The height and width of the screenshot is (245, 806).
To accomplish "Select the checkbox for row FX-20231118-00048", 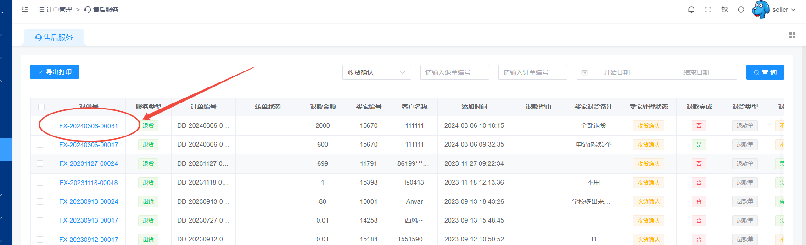I will [40, 183].
